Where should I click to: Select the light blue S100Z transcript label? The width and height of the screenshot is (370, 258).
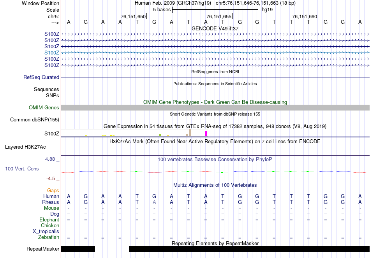coord(52,53)
